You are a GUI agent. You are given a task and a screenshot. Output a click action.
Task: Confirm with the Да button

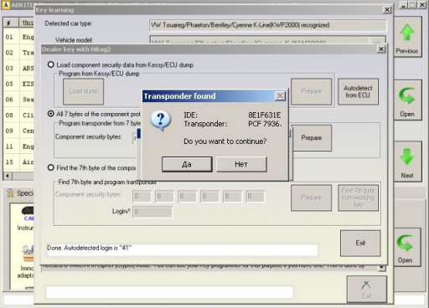tap(187, 164)
